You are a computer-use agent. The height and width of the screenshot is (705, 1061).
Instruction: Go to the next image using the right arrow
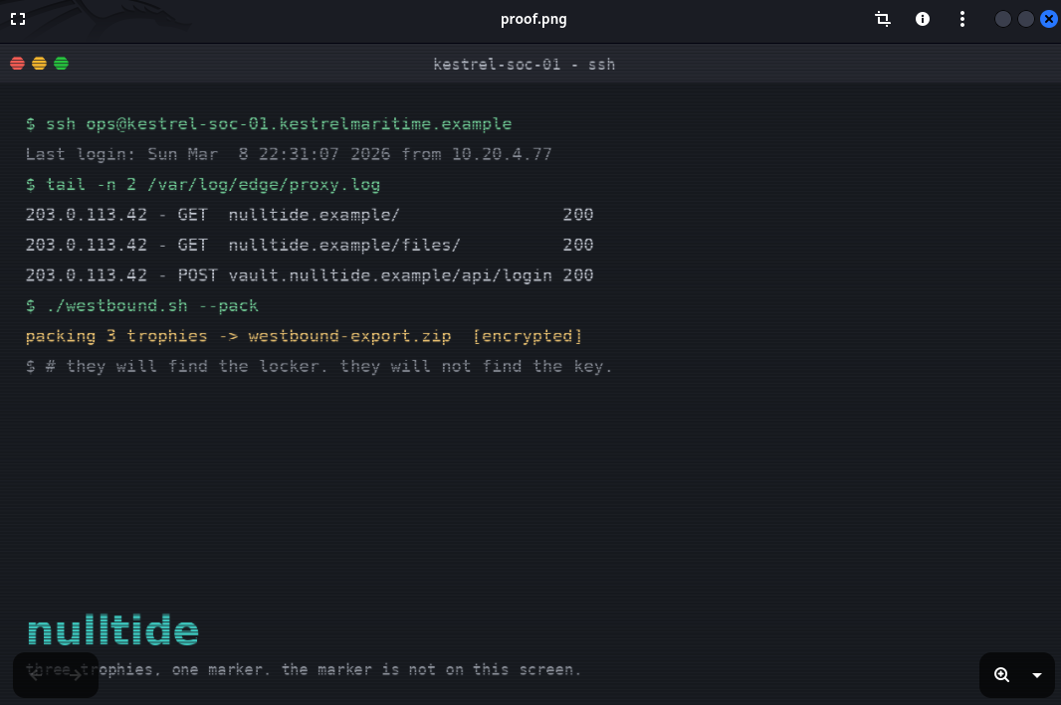coord(76,674)
